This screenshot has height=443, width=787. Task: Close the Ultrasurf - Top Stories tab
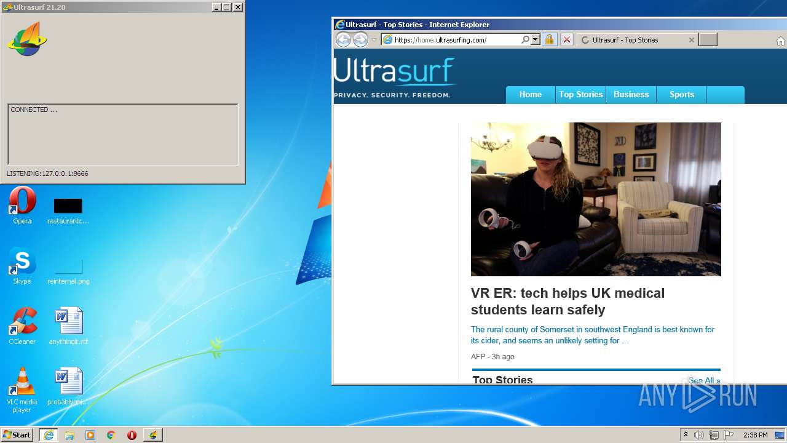(x=692, y=40)
